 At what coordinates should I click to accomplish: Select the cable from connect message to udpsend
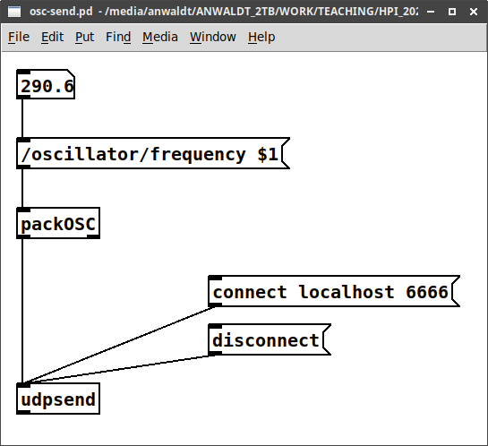(x=118, y=345)
